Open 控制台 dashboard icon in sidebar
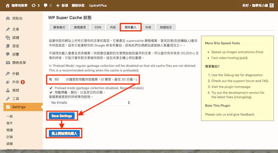This screenshot has height=153, width=278. (8, 18)
